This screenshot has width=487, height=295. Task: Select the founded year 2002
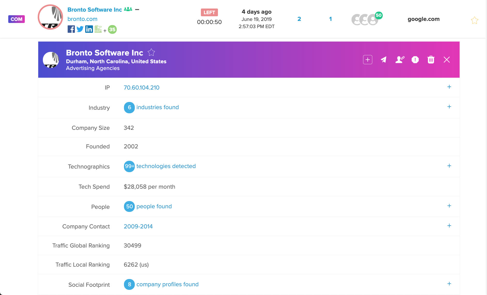[x=131, y=147]
